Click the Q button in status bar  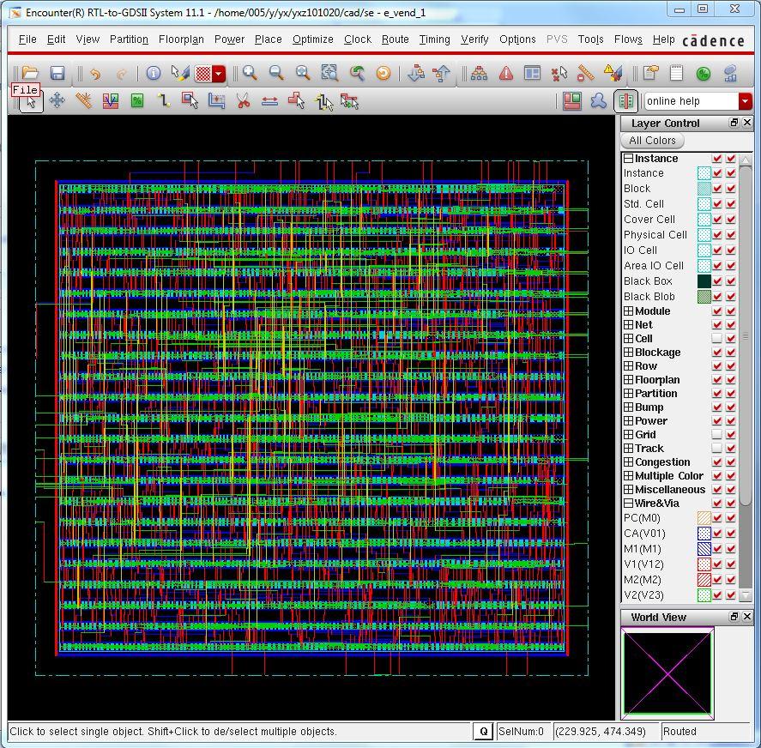(x=483, y=732)
